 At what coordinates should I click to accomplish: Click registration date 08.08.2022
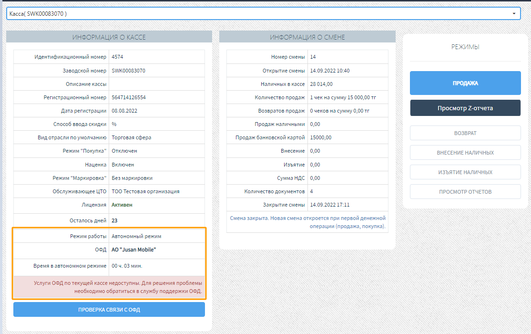124,111
